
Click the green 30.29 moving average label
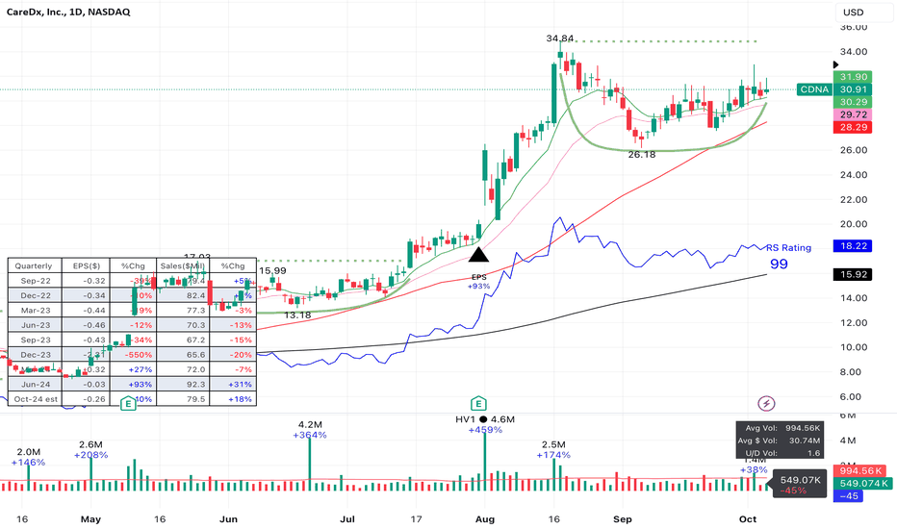pyautogui.click(x=853, y=102)
